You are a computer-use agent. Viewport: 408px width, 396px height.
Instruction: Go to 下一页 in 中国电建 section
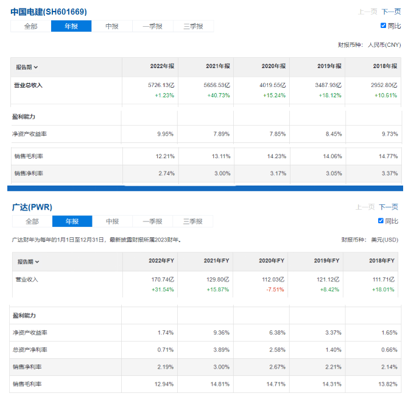(x=392, y=12)
